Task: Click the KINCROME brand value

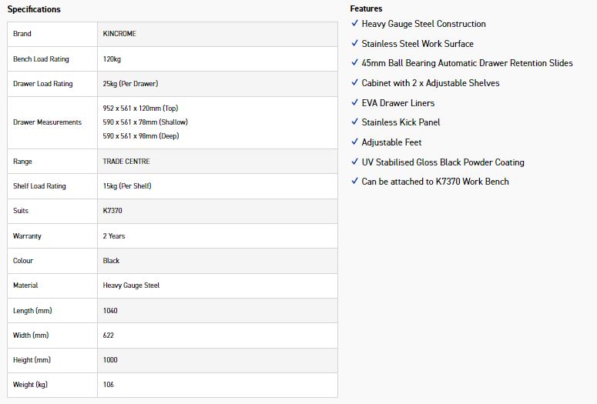Action: pyautogui.click(x=119, y=34)
